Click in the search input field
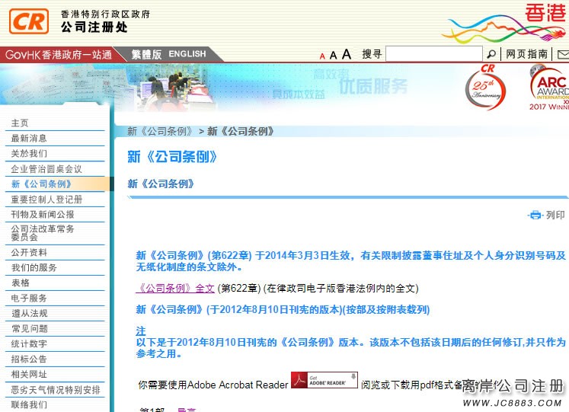The height and width of the screenshot is (412, 569). pos(434,54)
